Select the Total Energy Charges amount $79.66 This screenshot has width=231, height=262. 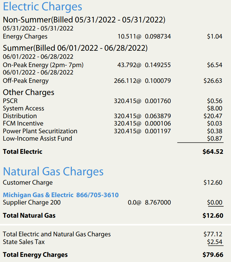[x=213, y=255]
